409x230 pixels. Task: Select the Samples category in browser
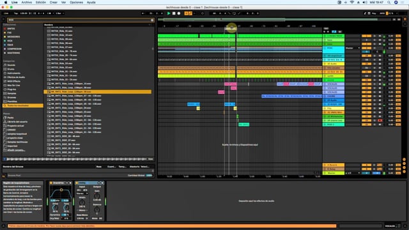12,93
